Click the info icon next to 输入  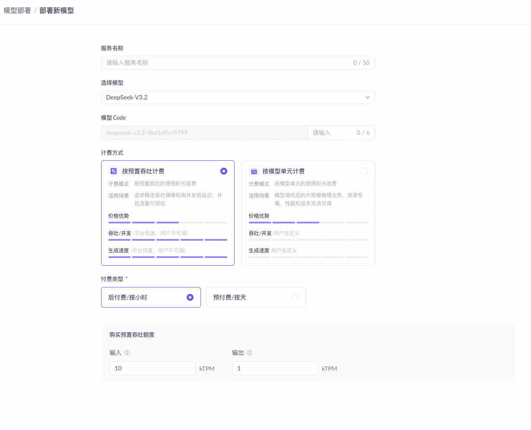[127, 353]
